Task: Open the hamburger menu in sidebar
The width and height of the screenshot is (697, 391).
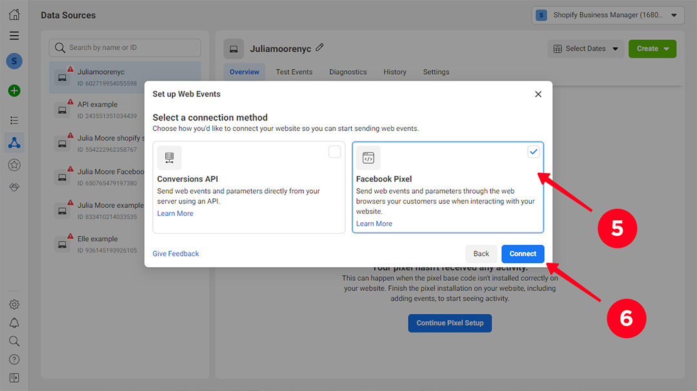Action: tap(14, 35)
